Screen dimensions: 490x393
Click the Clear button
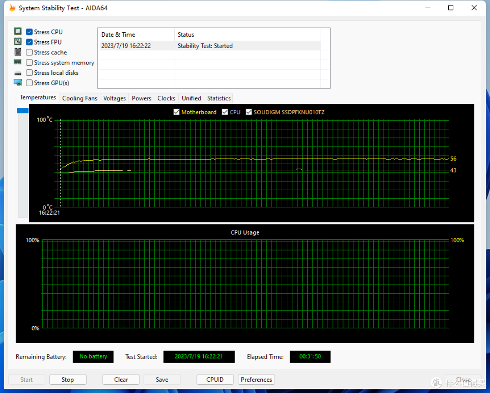(x=121, y=379)
